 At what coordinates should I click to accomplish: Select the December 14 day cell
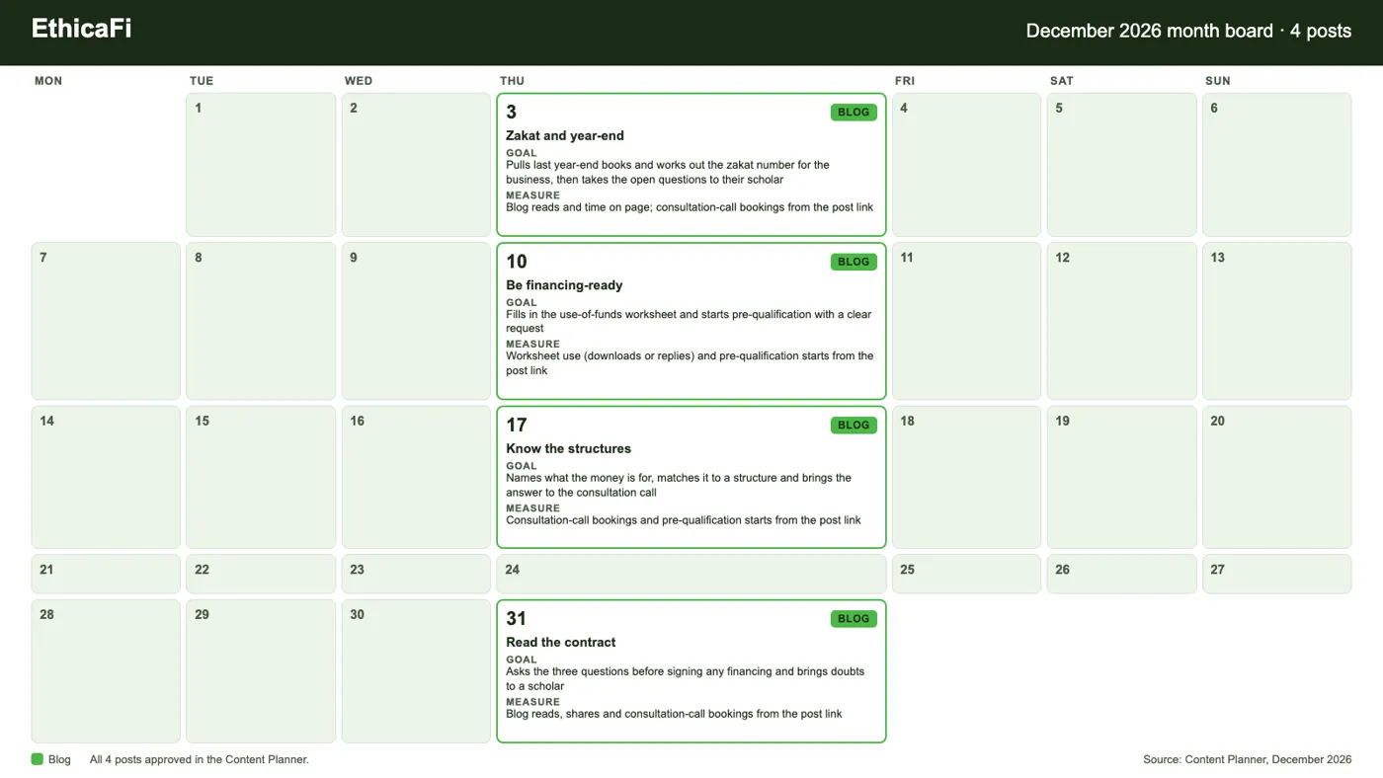pos(106,477)
